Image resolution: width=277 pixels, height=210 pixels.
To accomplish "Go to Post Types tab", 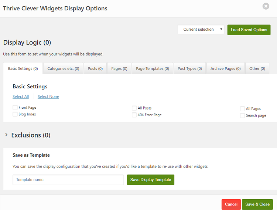I will pyautogui.click(x=190, y=68).
